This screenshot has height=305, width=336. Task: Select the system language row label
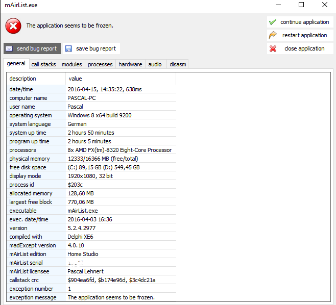[30, 124]
